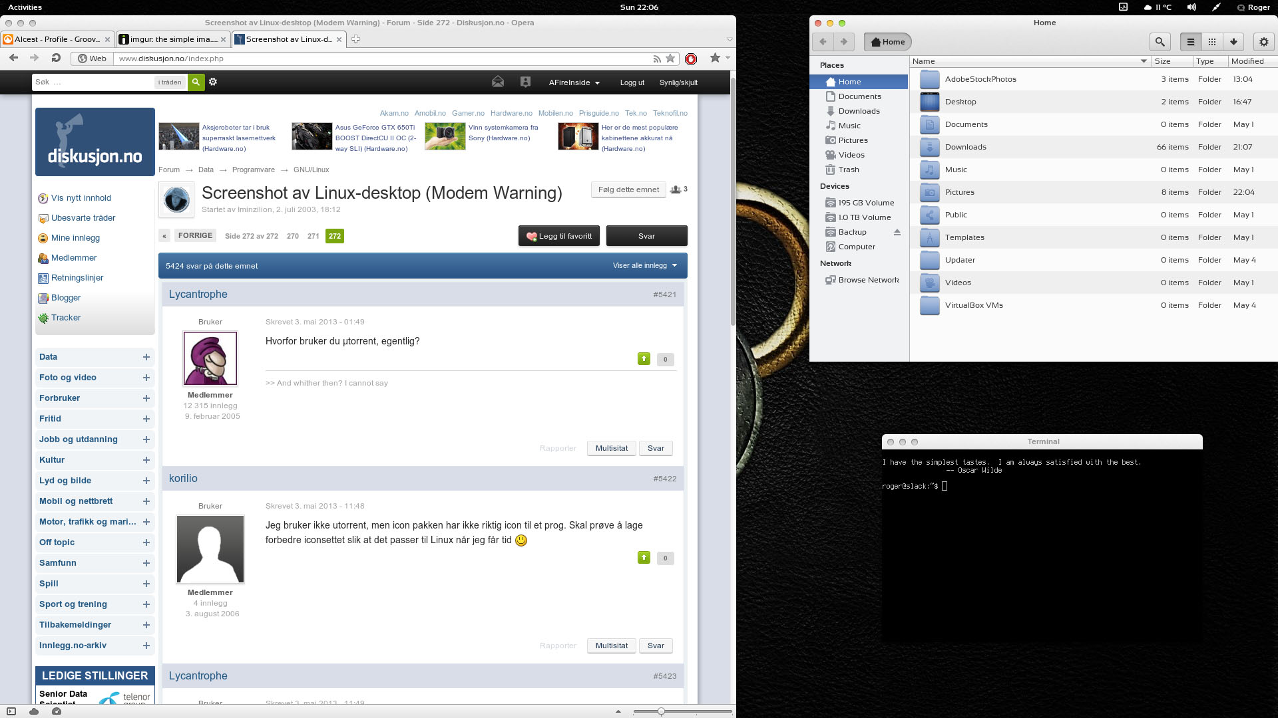Go to page 270 of thread
This screenshot has height=718, width=1278.
pyautogui.click(x=293, y=236)
